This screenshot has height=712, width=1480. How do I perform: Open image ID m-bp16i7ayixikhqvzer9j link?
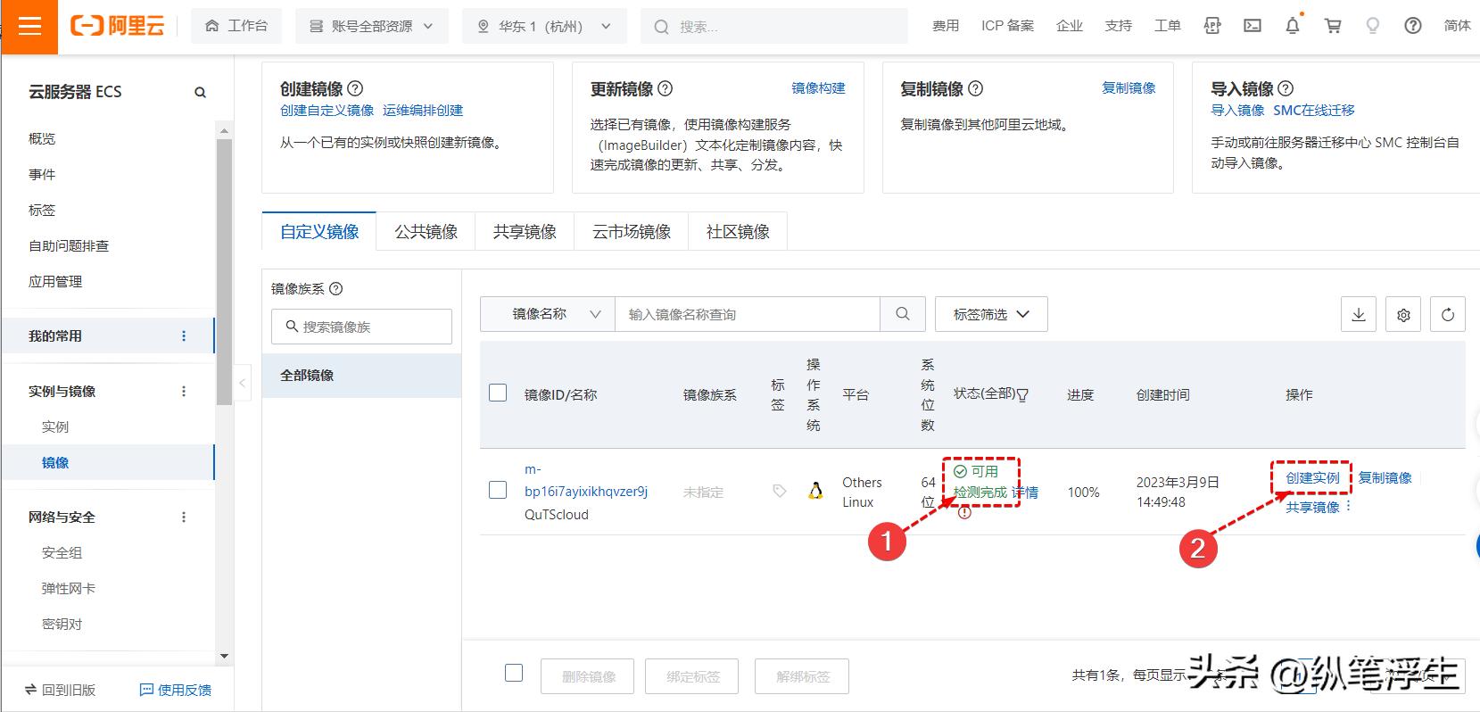coord(586,480)
